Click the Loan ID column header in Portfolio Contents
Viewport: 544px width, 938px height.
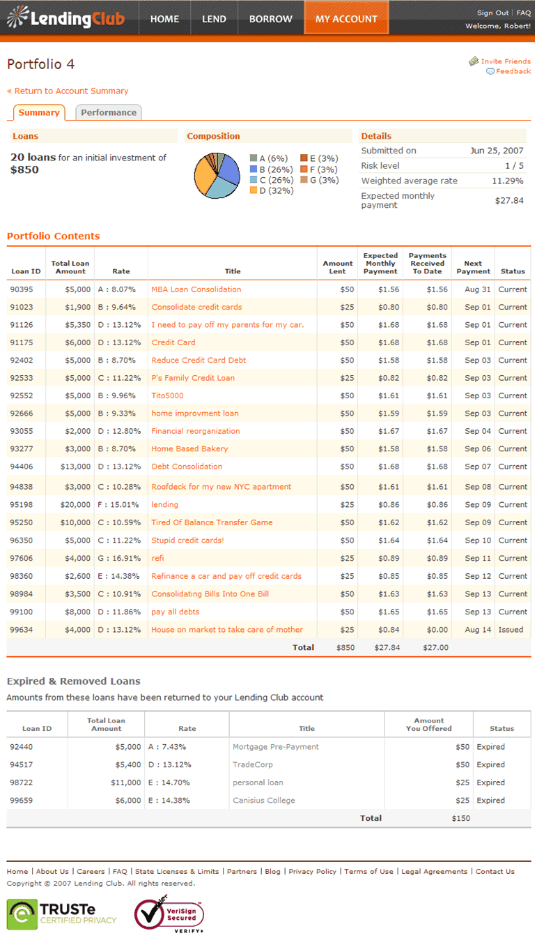tap(26, 271)
